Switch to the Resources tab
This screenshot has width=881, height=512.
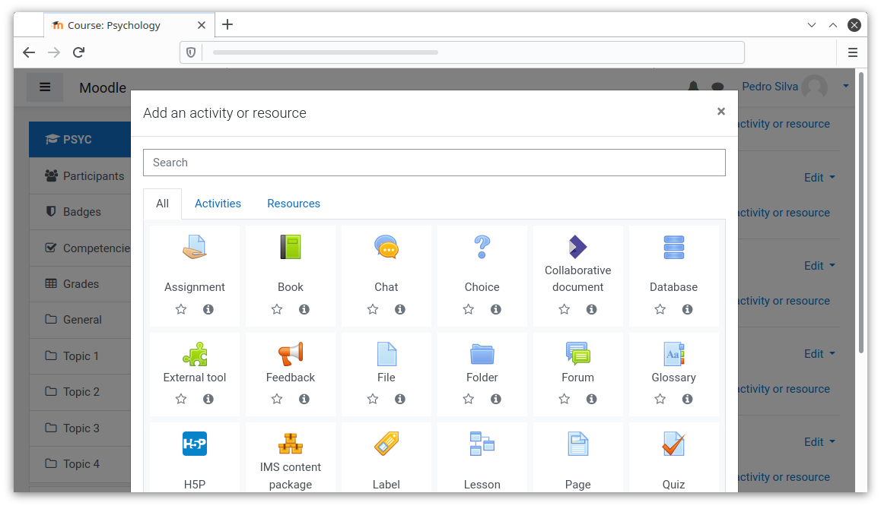click(294, 204)
